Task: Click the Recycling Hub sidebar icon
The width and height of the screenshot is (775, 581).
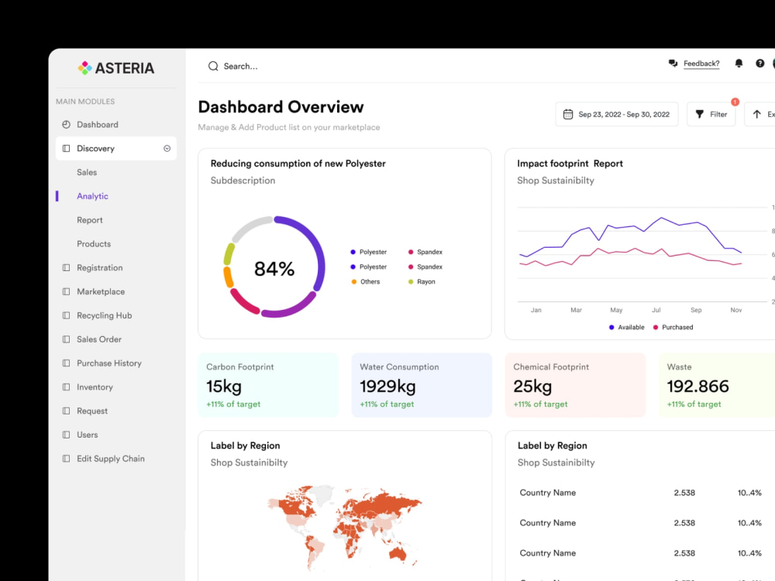Action: click(66, 315)
